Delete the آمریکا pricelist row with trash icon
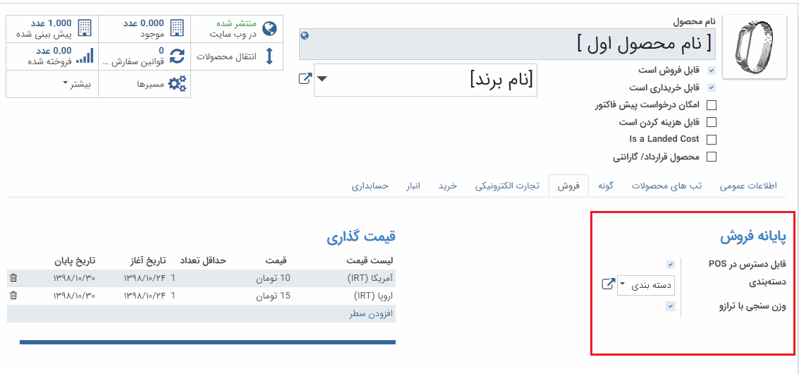Viewport: 799px width, 374px height. pyautogui.click(x=13, y=278)
